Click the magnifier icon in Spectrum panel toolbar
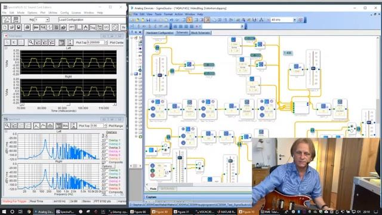 pyautogui.click(x=7, y=126)
